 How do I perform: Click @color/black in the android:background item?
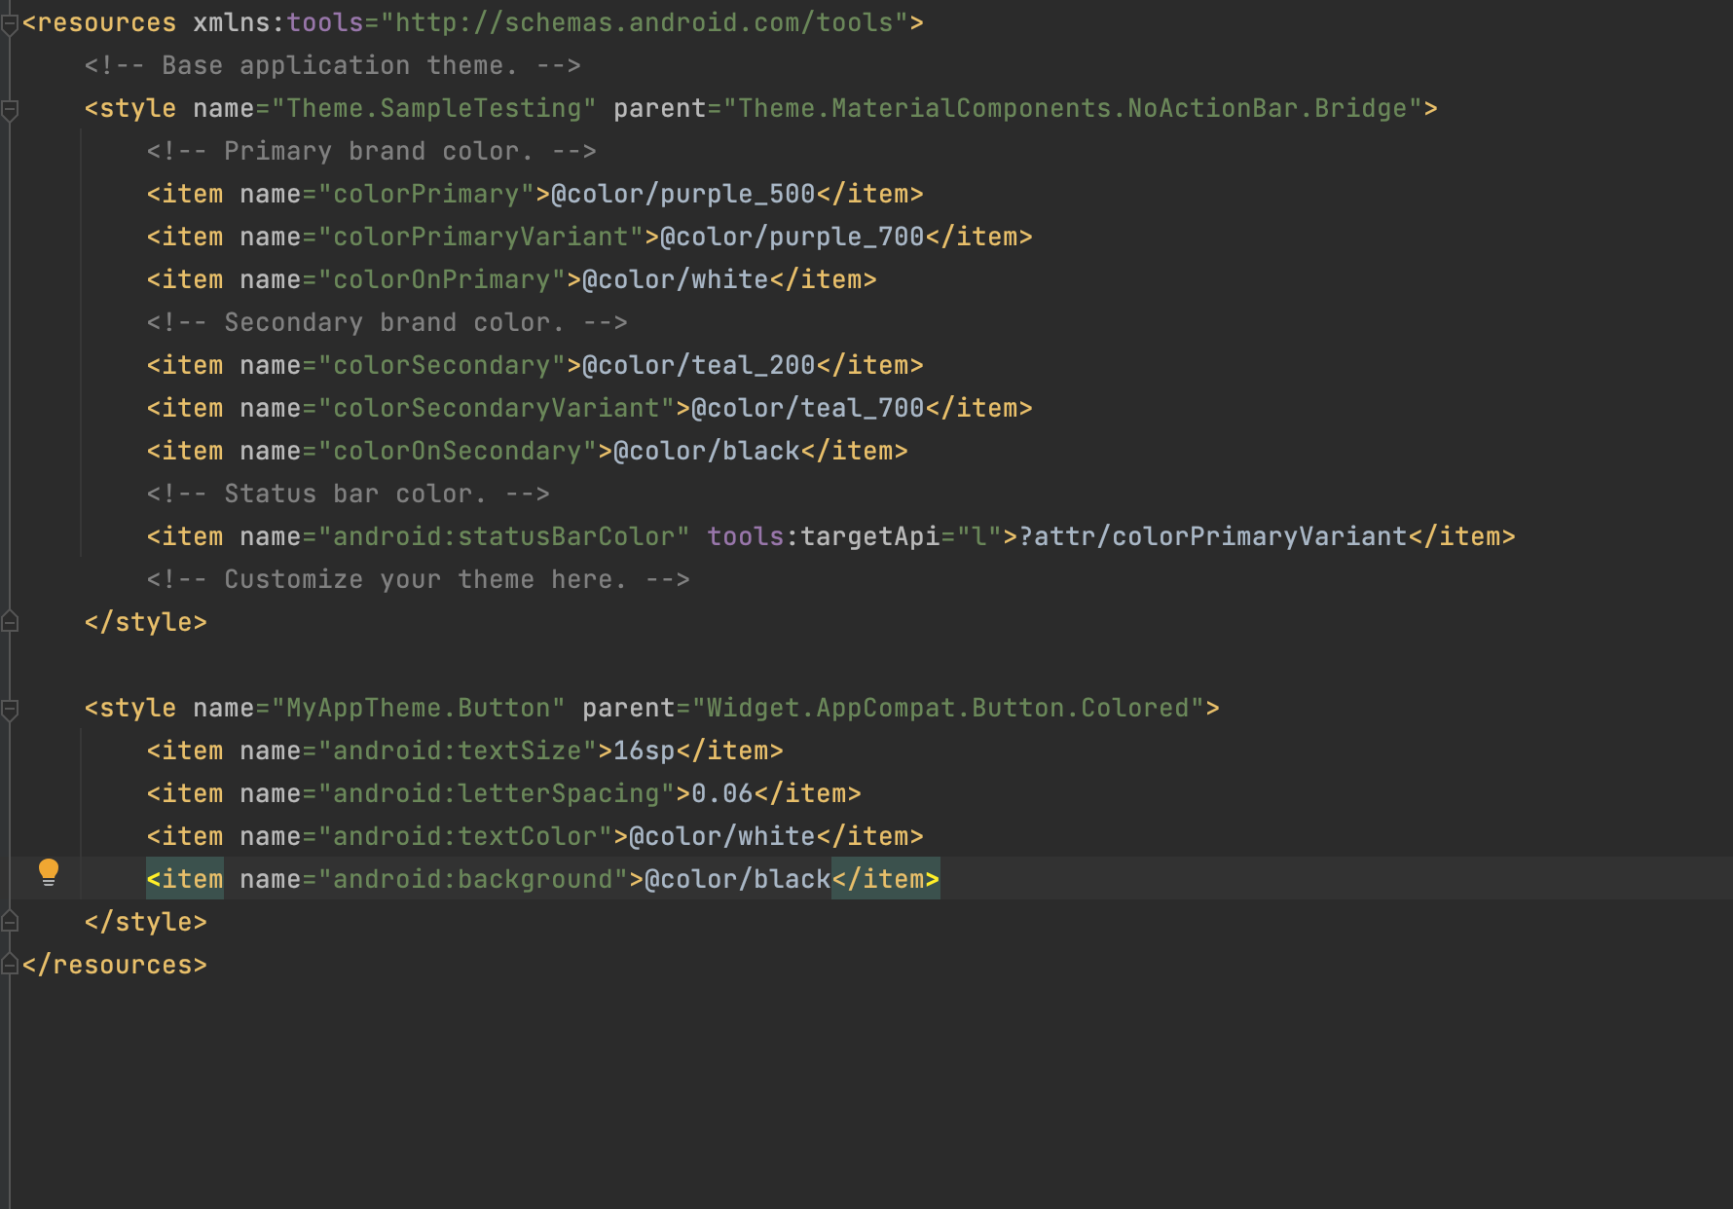pyautogui.click(x=738, y=880)
